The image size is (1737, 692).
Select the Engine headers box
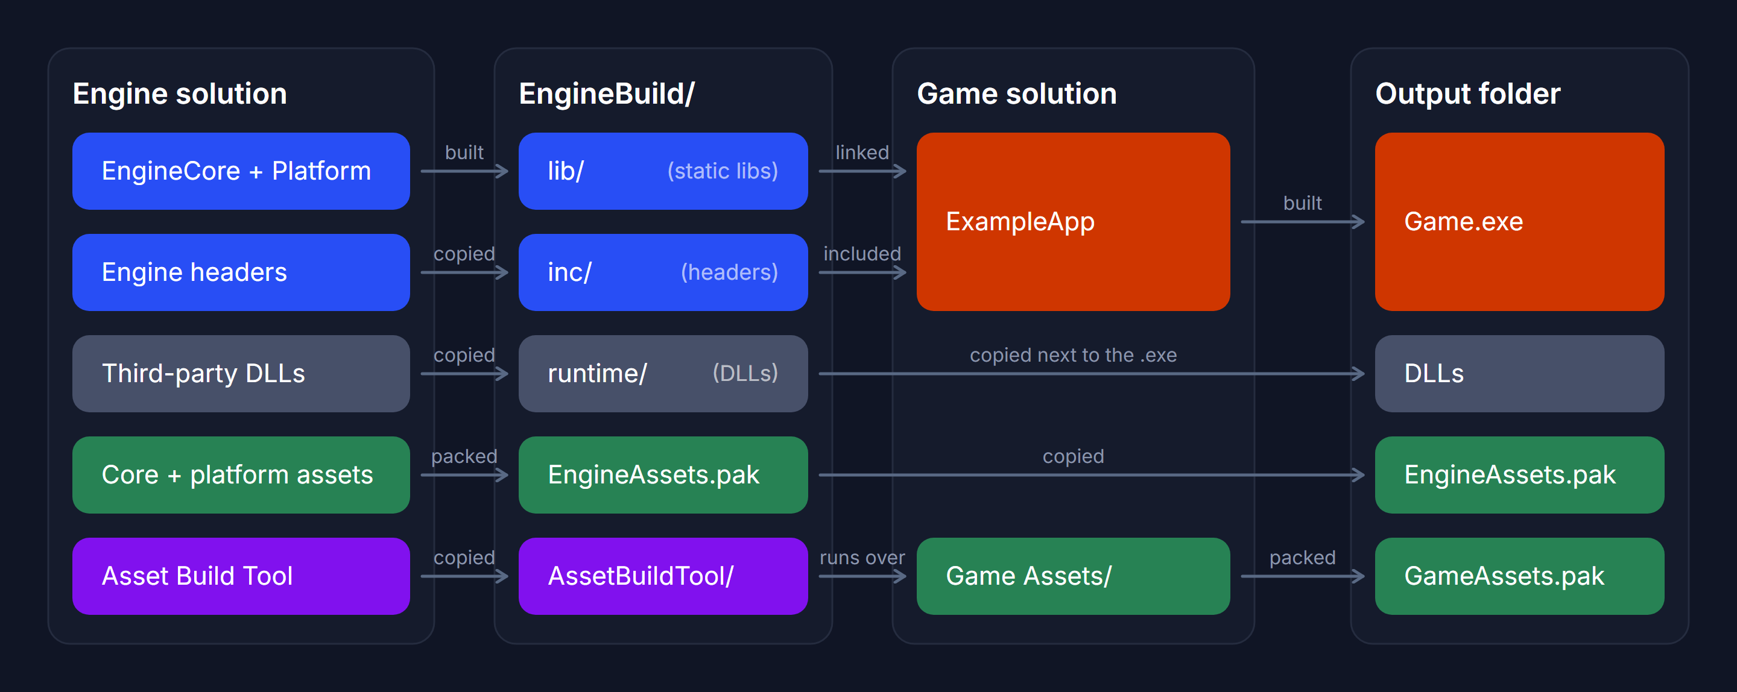(x=241, y=272)
